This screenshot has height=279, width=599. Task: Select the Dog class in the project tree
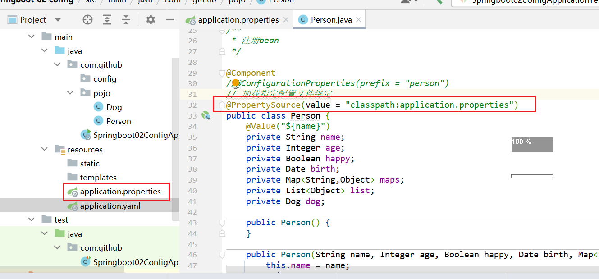(114, 107)
